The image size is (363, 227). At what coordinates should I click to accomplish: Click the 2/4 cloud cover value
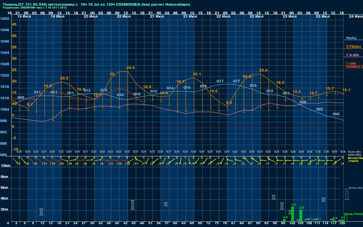click(x=227, y=152)
